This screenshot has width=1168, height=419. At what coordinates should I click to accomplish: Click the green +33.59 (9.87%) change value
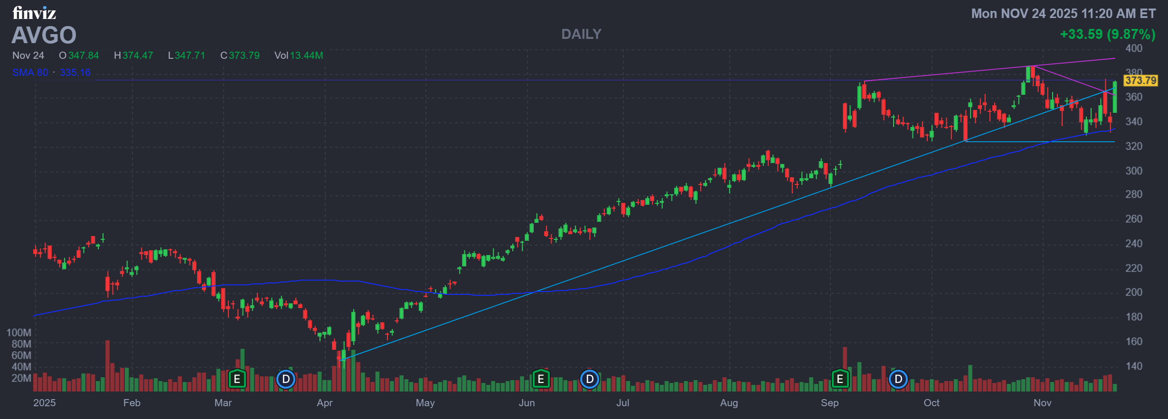[x=1107, y=34]
